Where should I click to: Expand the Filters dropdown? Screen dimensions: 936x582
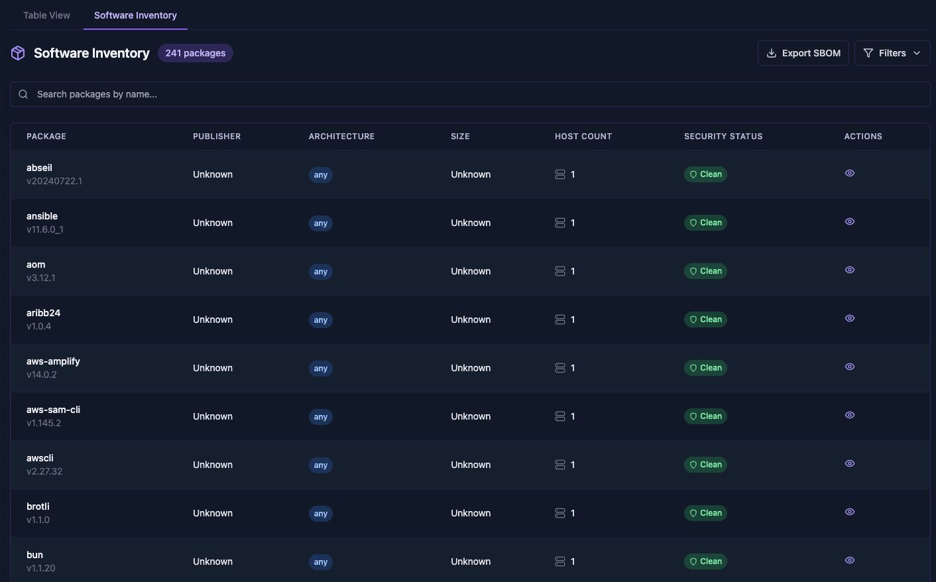[892, 53]
